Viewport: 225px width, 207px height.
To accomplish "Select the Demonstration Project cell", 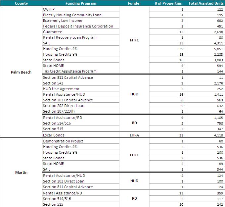I will pyautogui.click(x=81, y=141).
